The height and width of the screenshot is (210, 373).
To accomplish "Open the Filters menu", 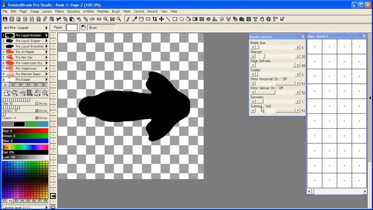I will pyautogui.click(x=59, y=12).
